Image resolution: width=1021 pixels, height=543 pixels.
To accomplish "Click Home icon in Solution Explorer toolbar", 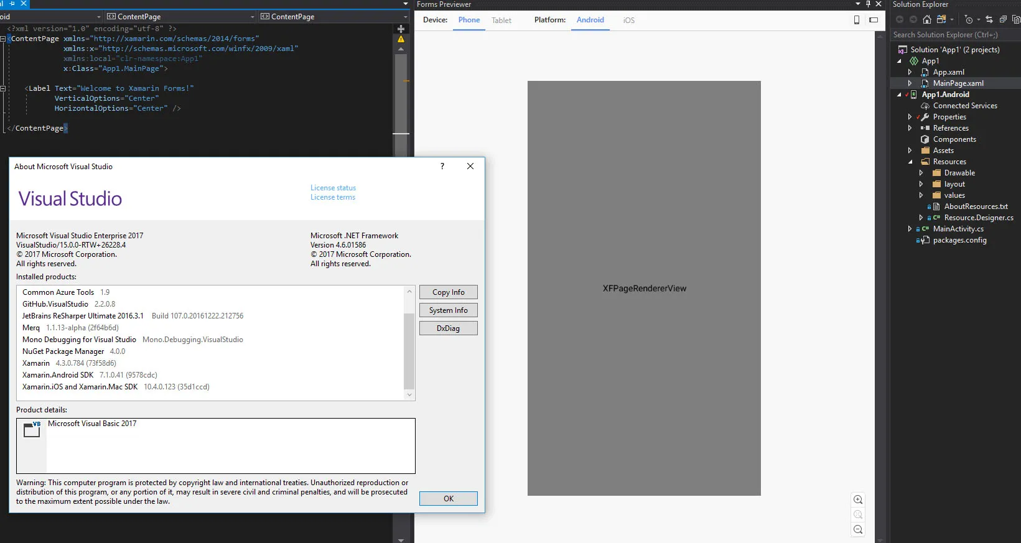I will pyautogui.click(x=926, y=19).
